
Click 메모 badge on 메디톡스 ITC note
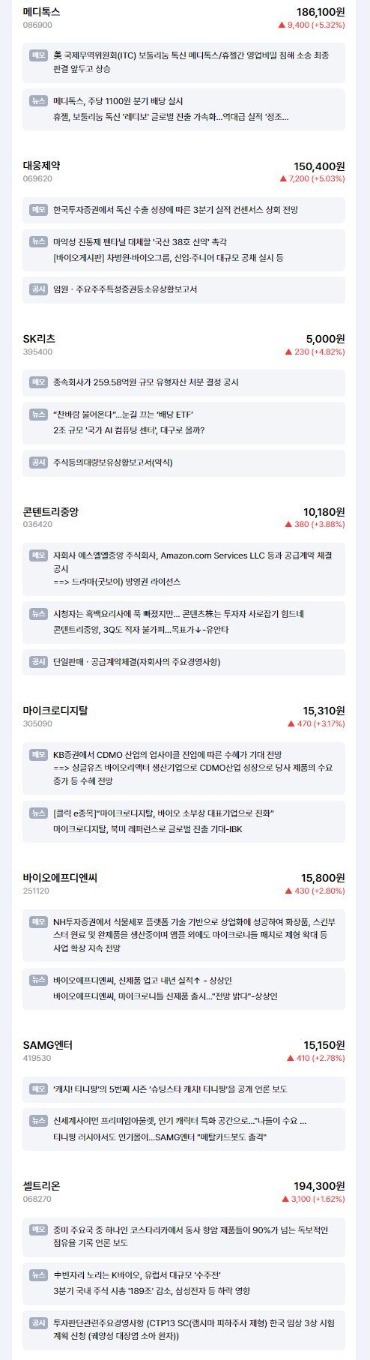(x=38, y=55)
